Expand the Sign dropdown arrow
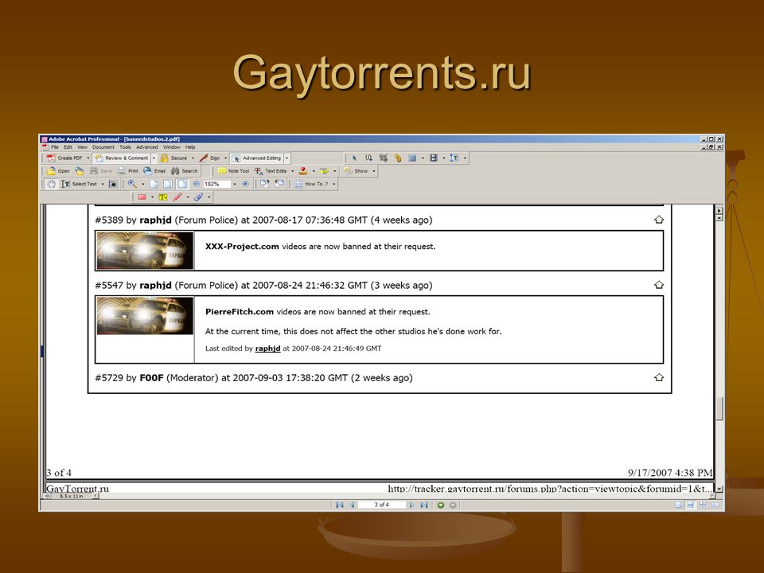Viewport: 764px width, 573px height. 225,158
